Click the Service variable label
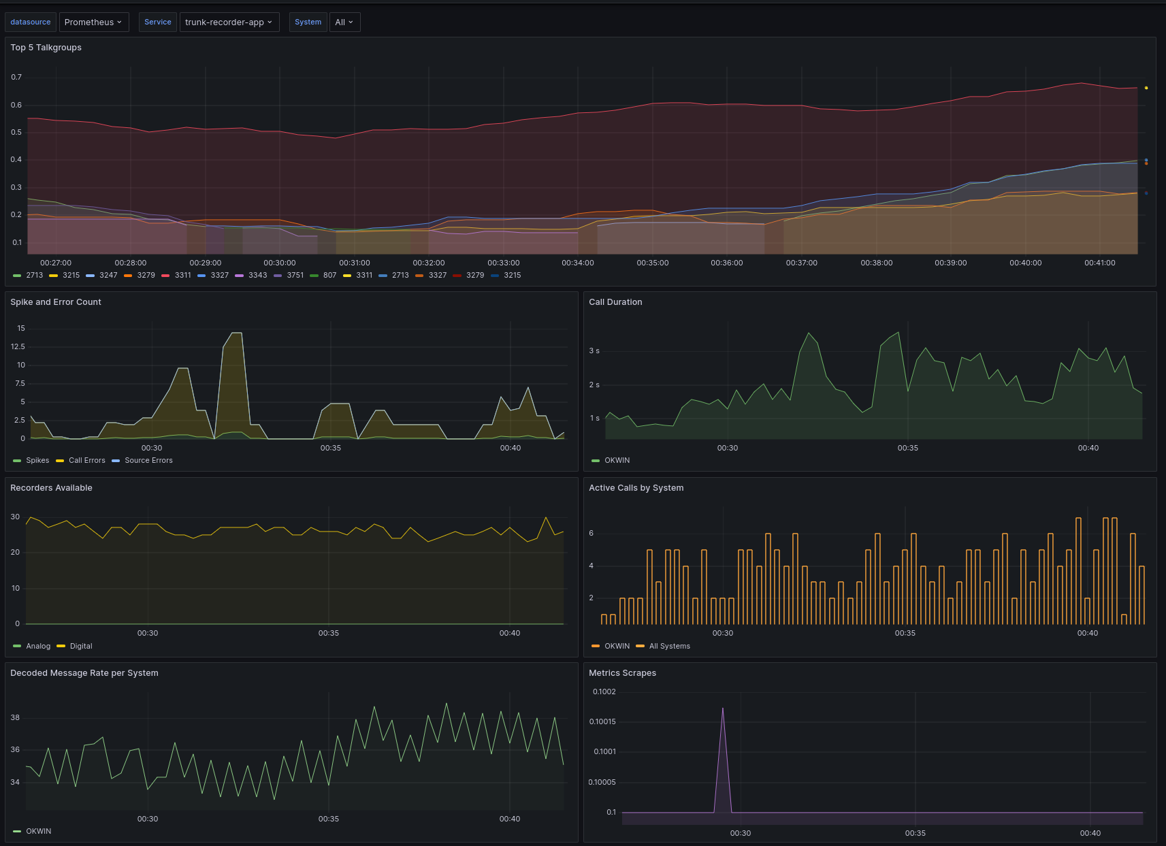 158,22
